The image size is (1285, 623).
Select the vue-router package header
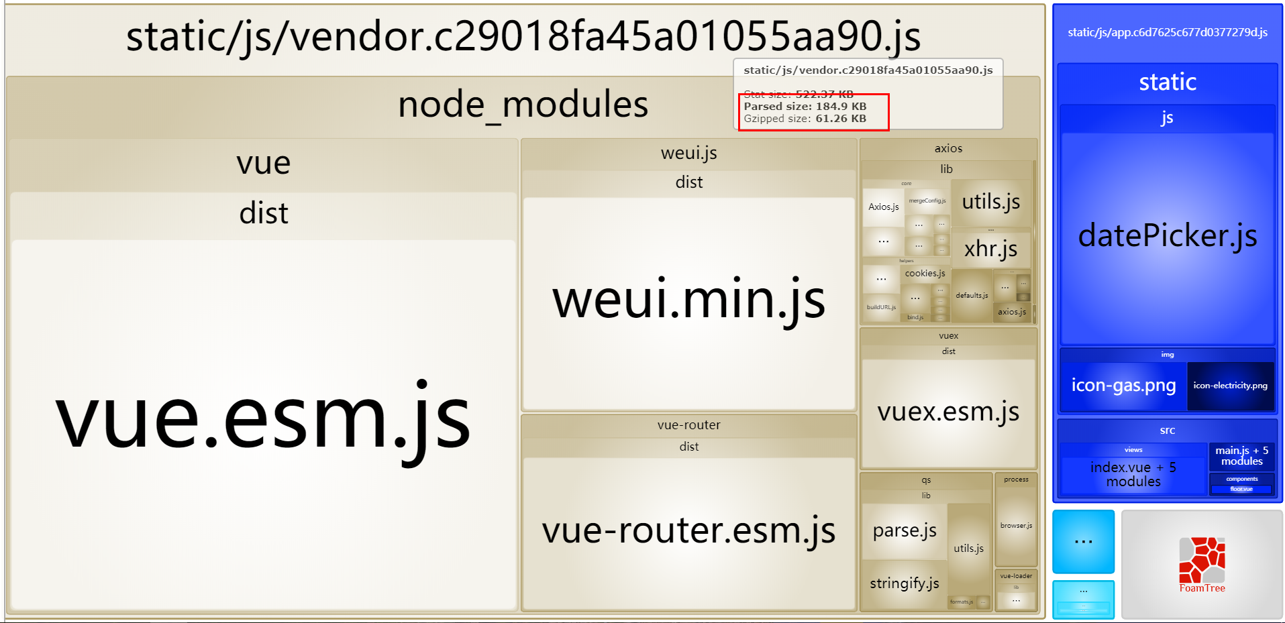(x=689, y=425)
